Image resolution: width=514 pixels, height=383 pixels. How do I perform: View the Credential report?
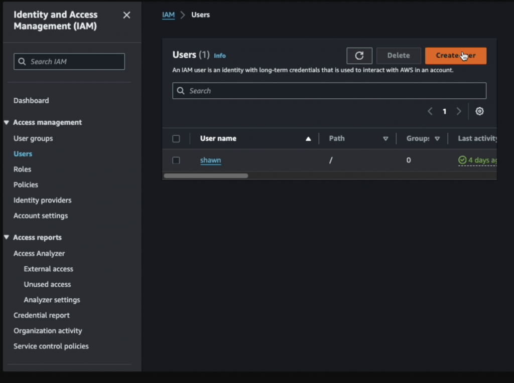click(x=42, y=315)
